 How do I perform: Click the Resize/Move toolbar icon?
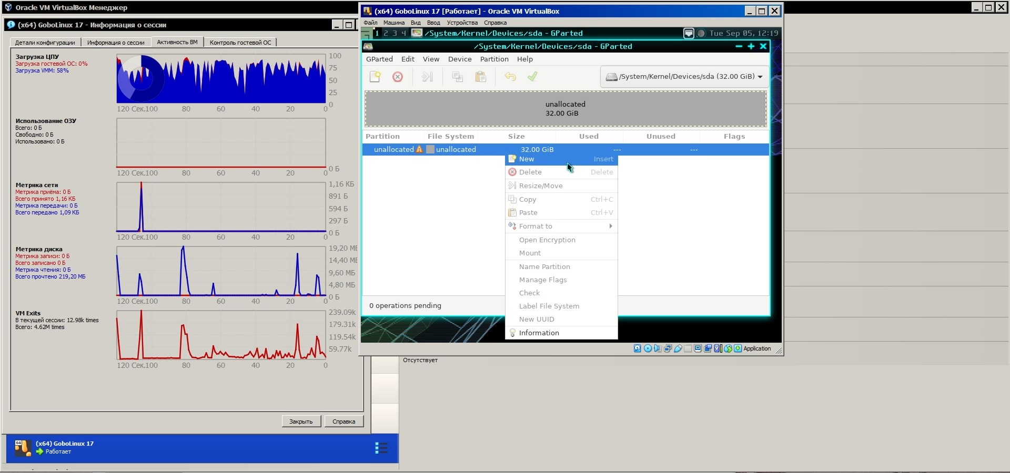click(x=427, y=77)
